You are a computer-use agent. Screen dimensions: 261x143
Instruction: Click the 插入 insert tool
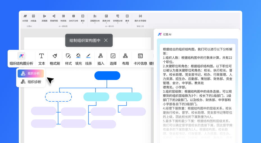click(101, 59)
